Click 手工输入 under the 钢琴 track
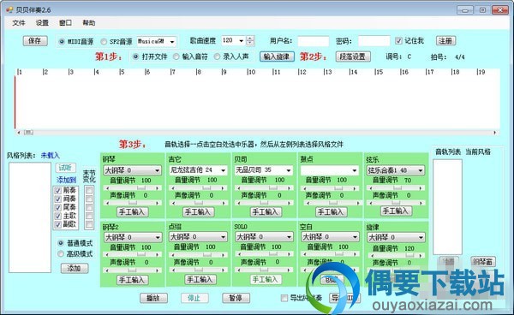The width and height of the screenshot is (514, 315). 133,212
